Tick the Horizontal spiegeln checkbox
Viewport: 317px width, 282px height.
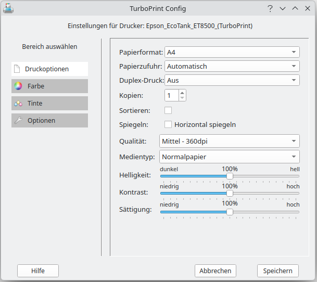click(168, 124)
